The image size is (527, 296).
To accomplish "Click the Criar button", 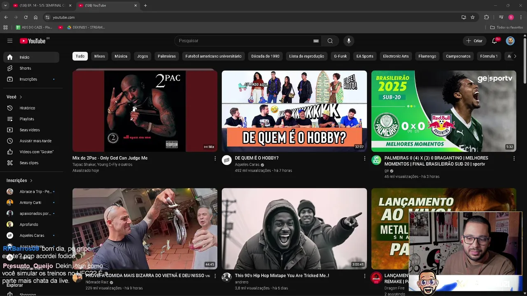I will (474, 41).
